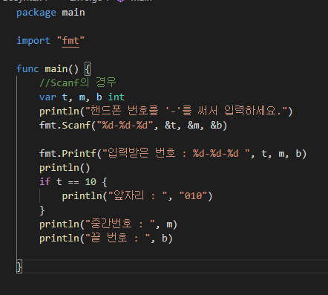Click the empty println() call
Image resolution: width=328 pixels, height=295 pixels.
coord(65,168)
